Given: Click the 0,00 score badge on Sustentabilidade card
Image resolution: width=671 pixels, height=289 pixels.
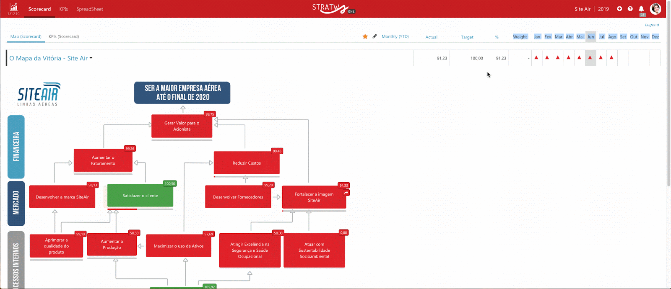Looking at the screenshot, I should pyautogui.click(x=343, y=232).
